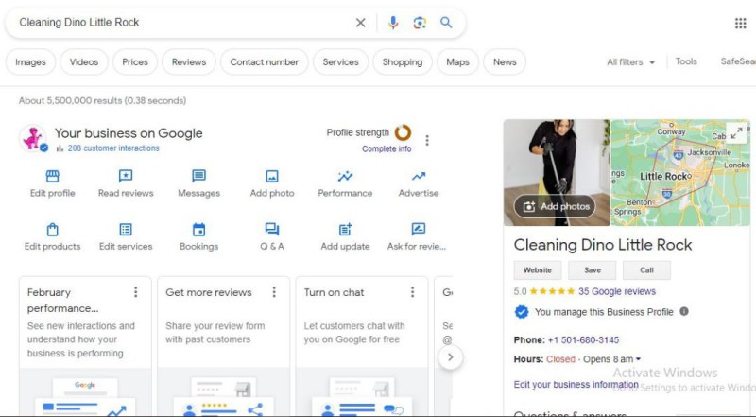Select the Maps filter tab

[x=457, y=62]
